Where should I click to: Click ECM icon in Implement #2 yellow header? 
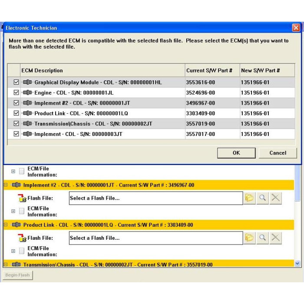[x=17, y=185]
